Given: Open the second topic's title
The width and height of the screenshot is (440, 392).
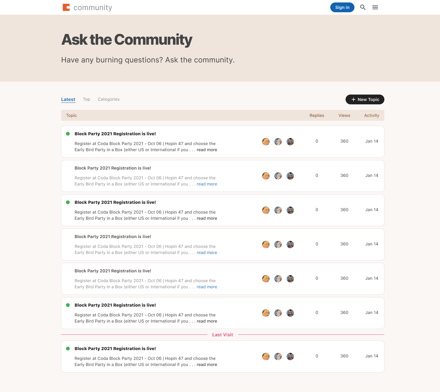Looking at the screenshot, I should point(113,168).
